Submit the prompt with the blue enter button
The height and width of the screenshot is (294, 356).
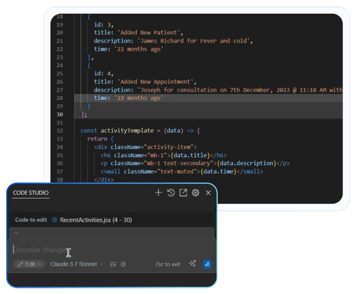tap(206, 264)
